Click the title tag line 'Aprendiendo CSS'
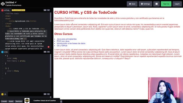This screenshot has height=103, width=183. point(23,21)
